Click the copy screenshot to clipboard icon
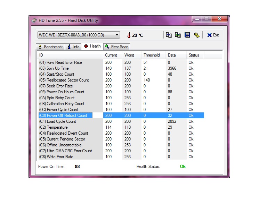The height and width of the screenshot is (213, 267). (178, 35)
